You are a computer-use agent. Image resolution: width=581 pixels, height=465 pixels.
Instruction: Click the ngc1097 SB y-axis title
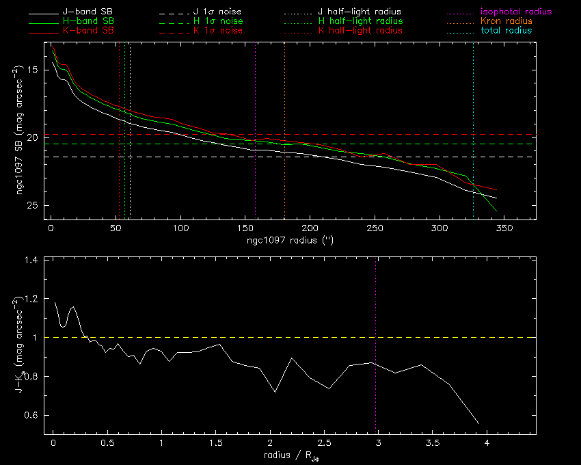coord(19,130)
